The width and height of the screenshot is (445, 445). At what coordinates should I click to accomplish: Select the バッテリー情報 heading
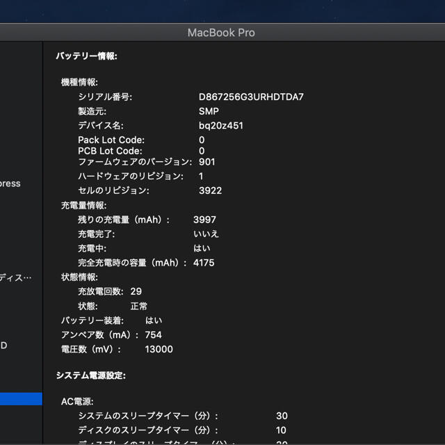[86, 56]
